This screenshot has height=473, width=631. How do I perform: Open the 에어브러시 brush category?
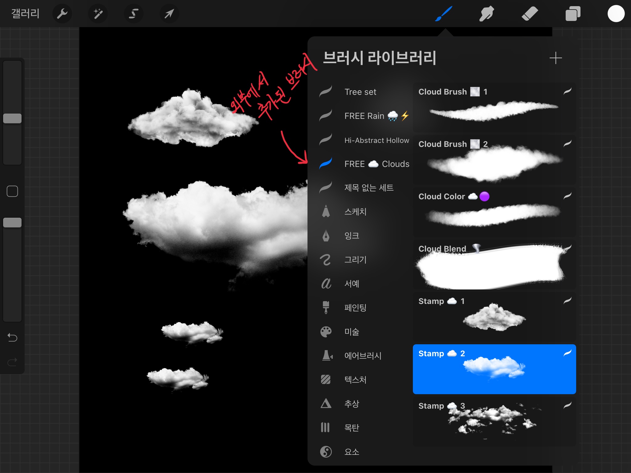[x=363, y=356]
